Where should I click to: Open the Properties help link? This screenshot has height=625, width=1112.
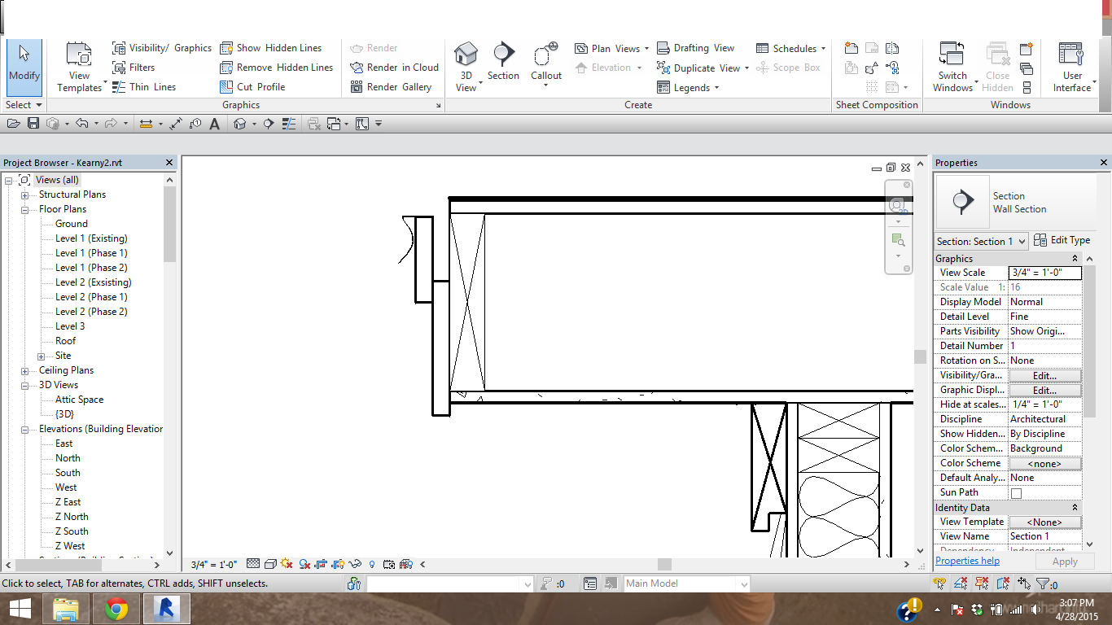click(x=967, y=561)
